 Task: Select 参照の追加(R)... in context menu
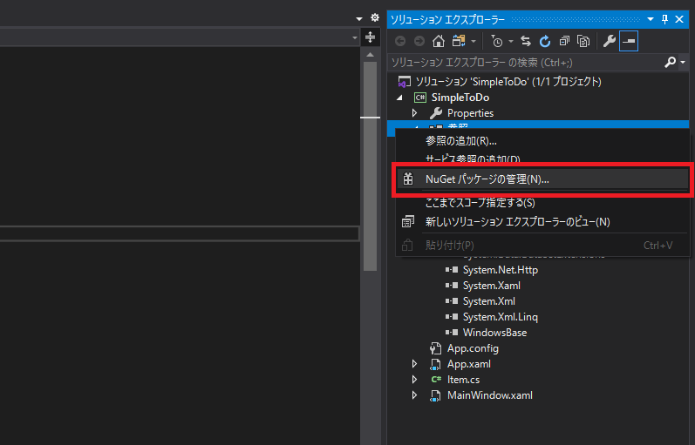click(x=460, y=141)
